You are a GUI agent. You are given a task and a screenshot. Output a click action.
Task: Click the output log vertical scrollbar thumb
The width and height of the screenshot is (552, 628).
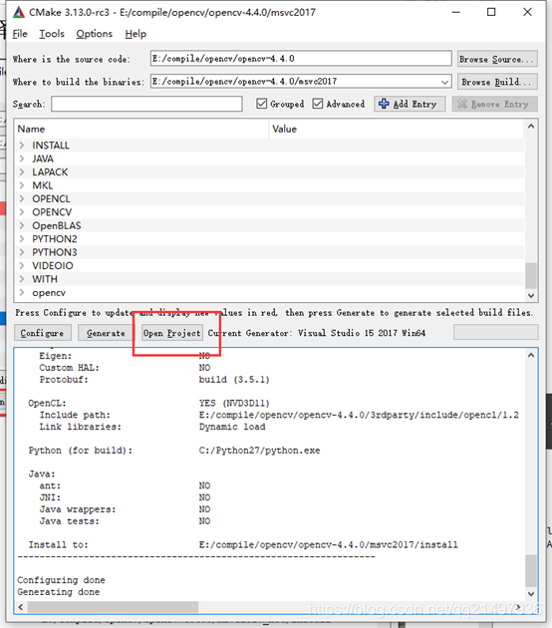tap(531, 570)
